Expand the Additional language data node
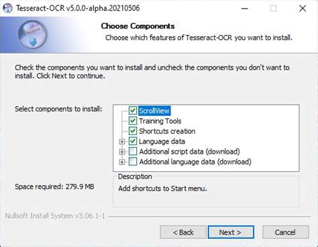Viewport: 318px width, 247px height. (122, 162)
